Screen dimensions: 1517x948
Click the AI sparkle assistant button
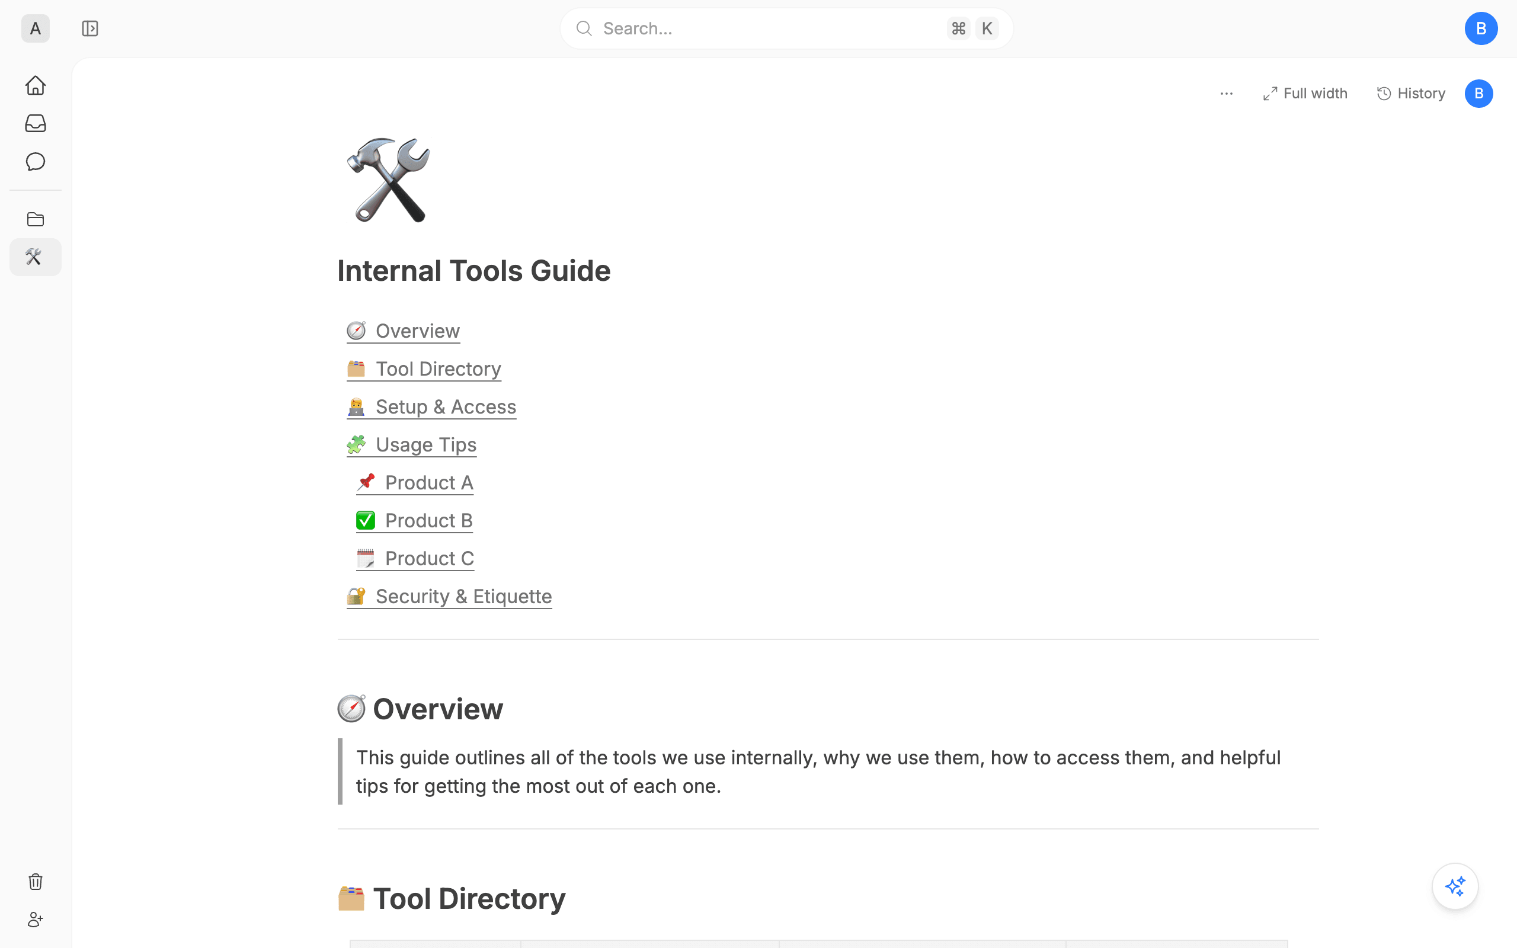click(1455, 886)
